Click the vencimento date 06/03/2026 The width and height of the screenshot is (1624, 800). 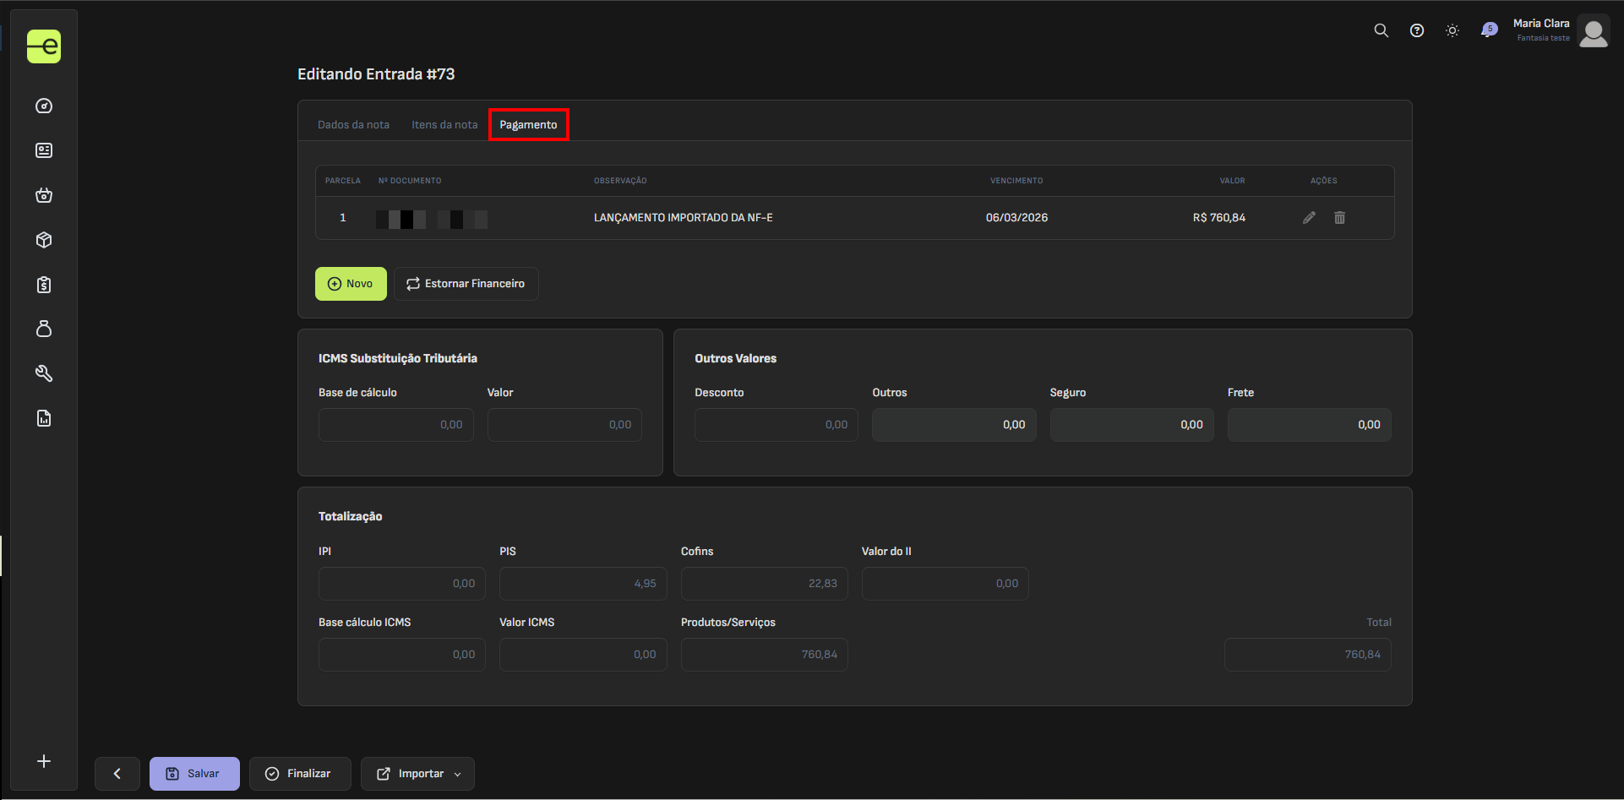point(1016,218)
